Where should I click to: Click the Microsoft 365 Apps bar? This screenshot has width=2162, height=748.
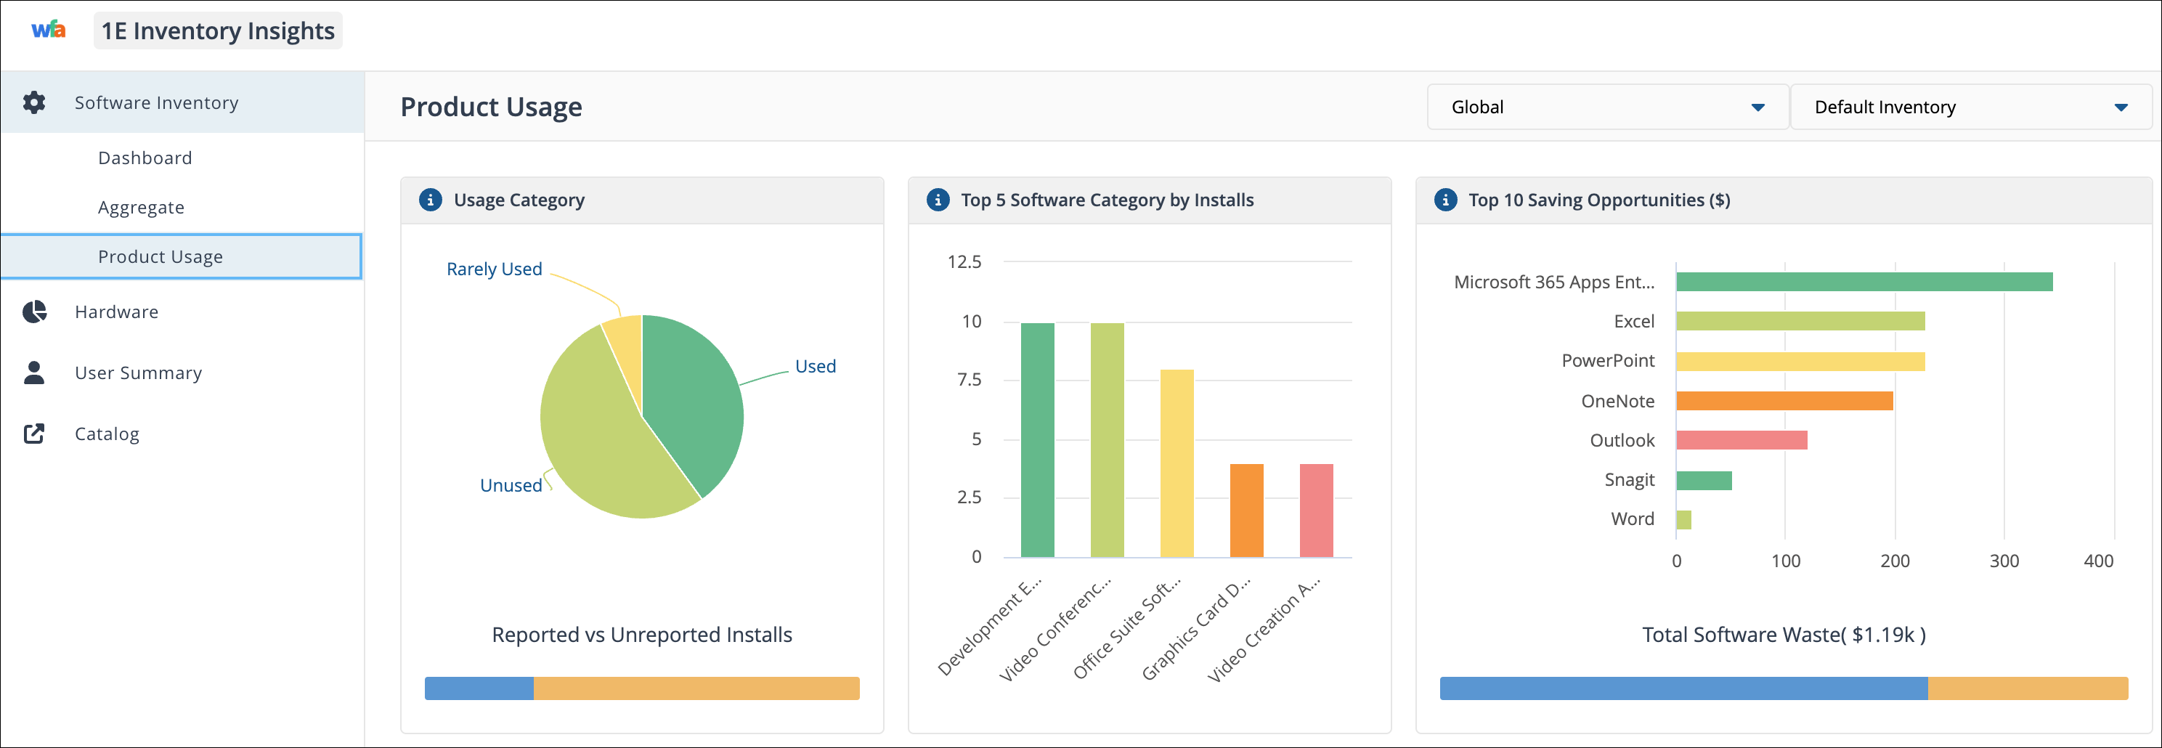click(1864, 282)
